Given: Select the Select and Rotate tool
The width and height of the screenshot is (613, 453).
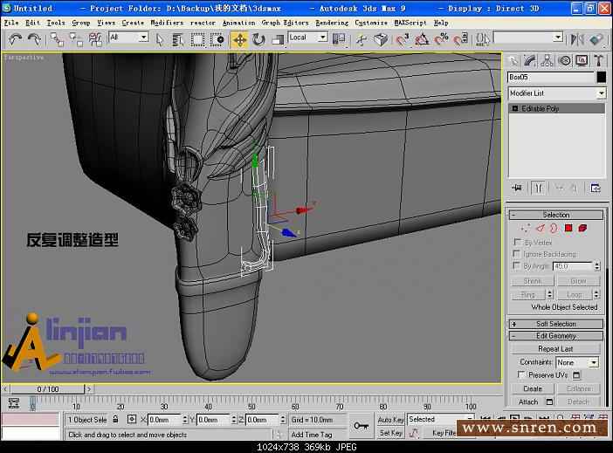Looking at the screenshot, I should click(258, 39).
